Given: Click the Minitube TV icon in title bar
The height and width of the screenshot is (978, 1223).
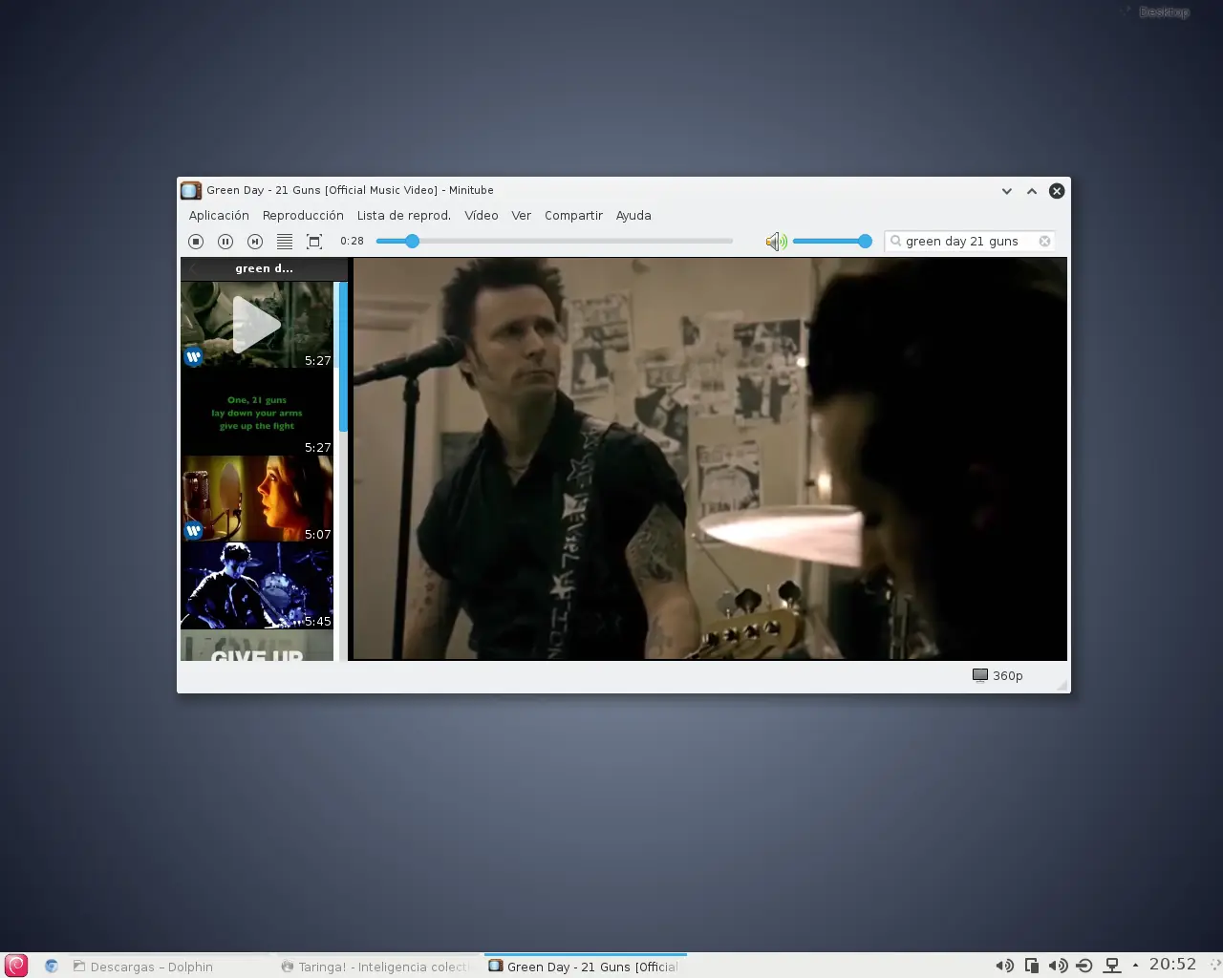Looking at the screenshot, I should 191,190.
